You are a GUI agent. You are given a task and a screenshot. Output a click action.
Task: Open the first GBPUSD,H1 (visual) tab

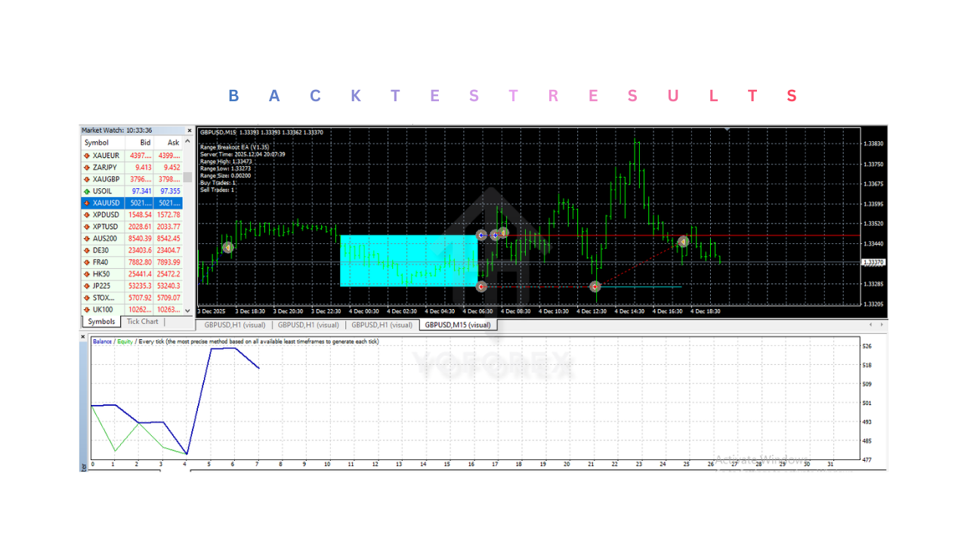[234, 324]
